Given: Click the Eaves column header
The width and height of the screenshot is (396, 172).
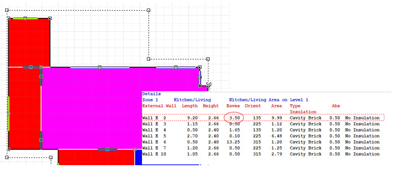Looking at the screenshot, I should coord(233,106).
